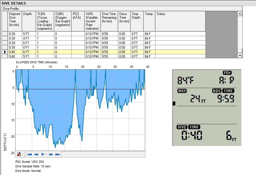Click the NDC badge on dive computer display
256x175 pixels.
coord(217,91)
